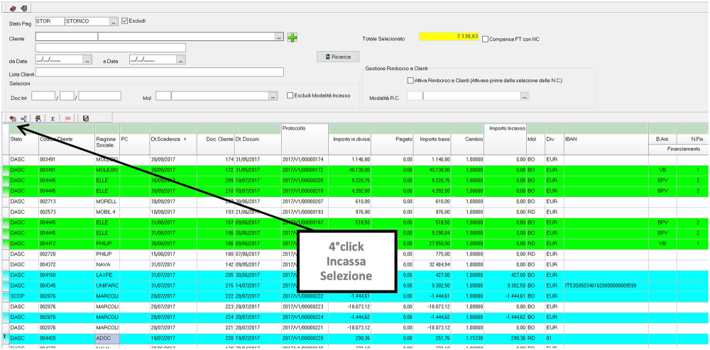Image resolution: width=710 pixels, height=350 pixels.
Task: Uncheck the Escludi checkbox beside Stato Pag
Action: coord(125,21)
